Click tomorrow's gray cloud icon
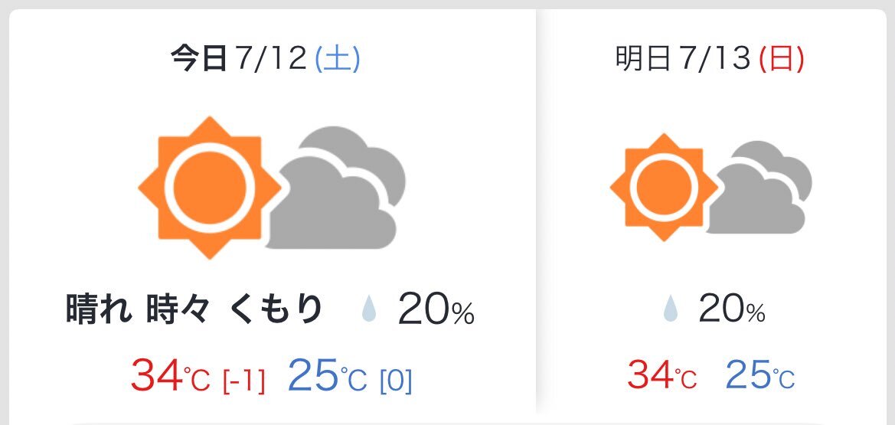This screenshot has width=895, height=425. coord(759,188)
